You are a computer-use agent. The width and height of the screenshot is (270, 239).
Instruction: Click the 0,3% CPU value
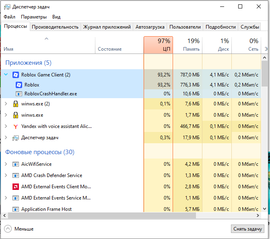[165, 138]
